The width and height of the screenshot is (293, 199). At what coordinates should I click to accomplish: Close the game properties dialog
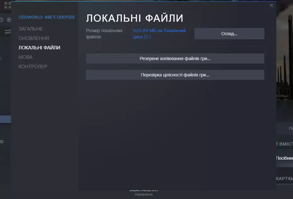point(272,5)
